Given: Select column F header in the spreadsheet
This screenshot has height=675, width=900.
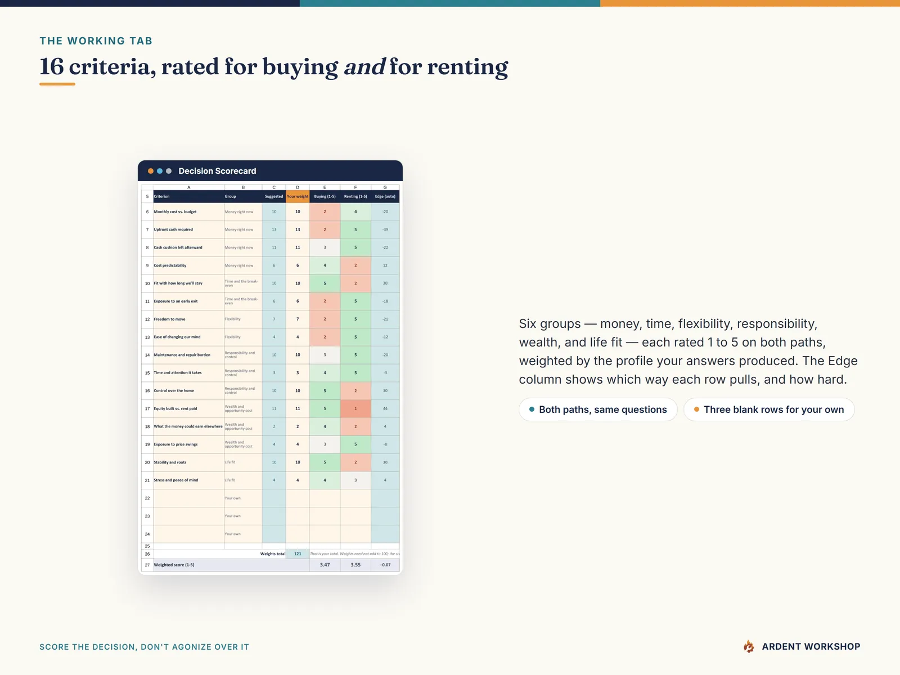Looking at the screenshot, I should tap(355, 187).
